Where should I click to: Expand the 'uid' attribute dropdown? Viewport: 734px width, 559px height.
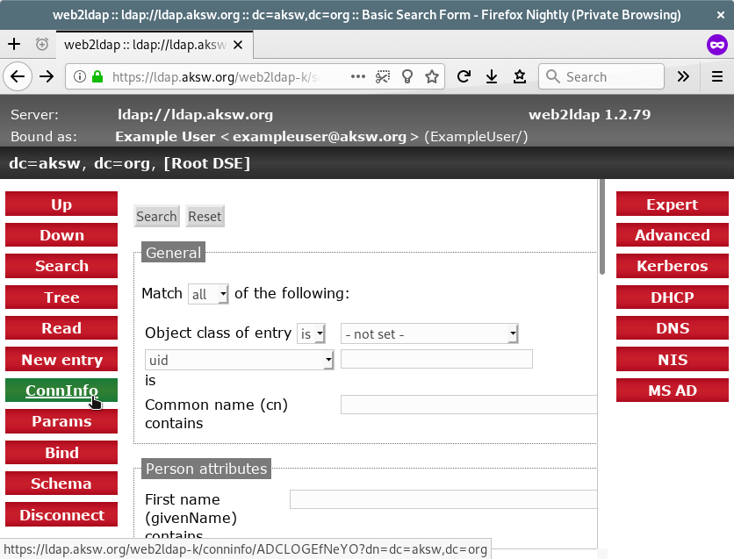coord(239,360)
